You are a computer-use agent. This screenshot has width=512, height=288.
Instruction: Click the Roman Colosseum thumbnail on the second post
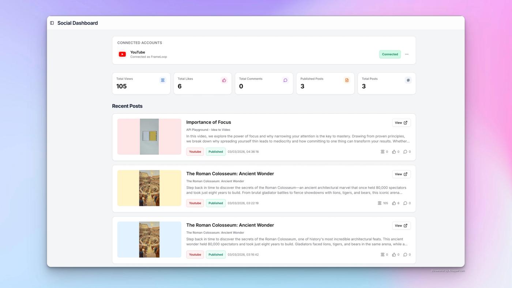point(149,188)
